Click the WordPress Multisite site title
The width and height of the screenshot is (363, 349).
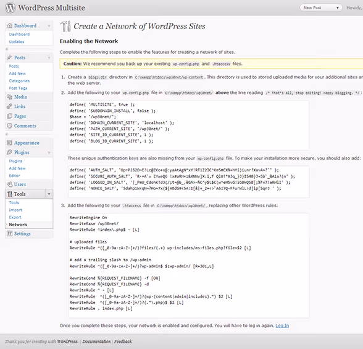click(x=51, y=7)
